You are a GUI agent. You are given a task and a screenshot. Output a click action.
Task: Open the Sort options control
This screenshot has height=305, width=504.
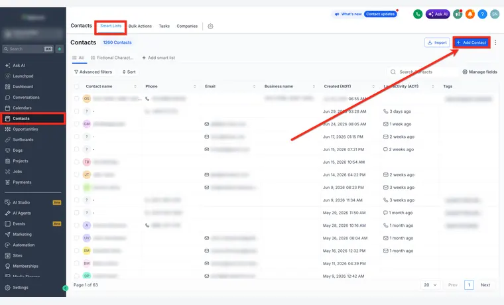tap(129, 72)
